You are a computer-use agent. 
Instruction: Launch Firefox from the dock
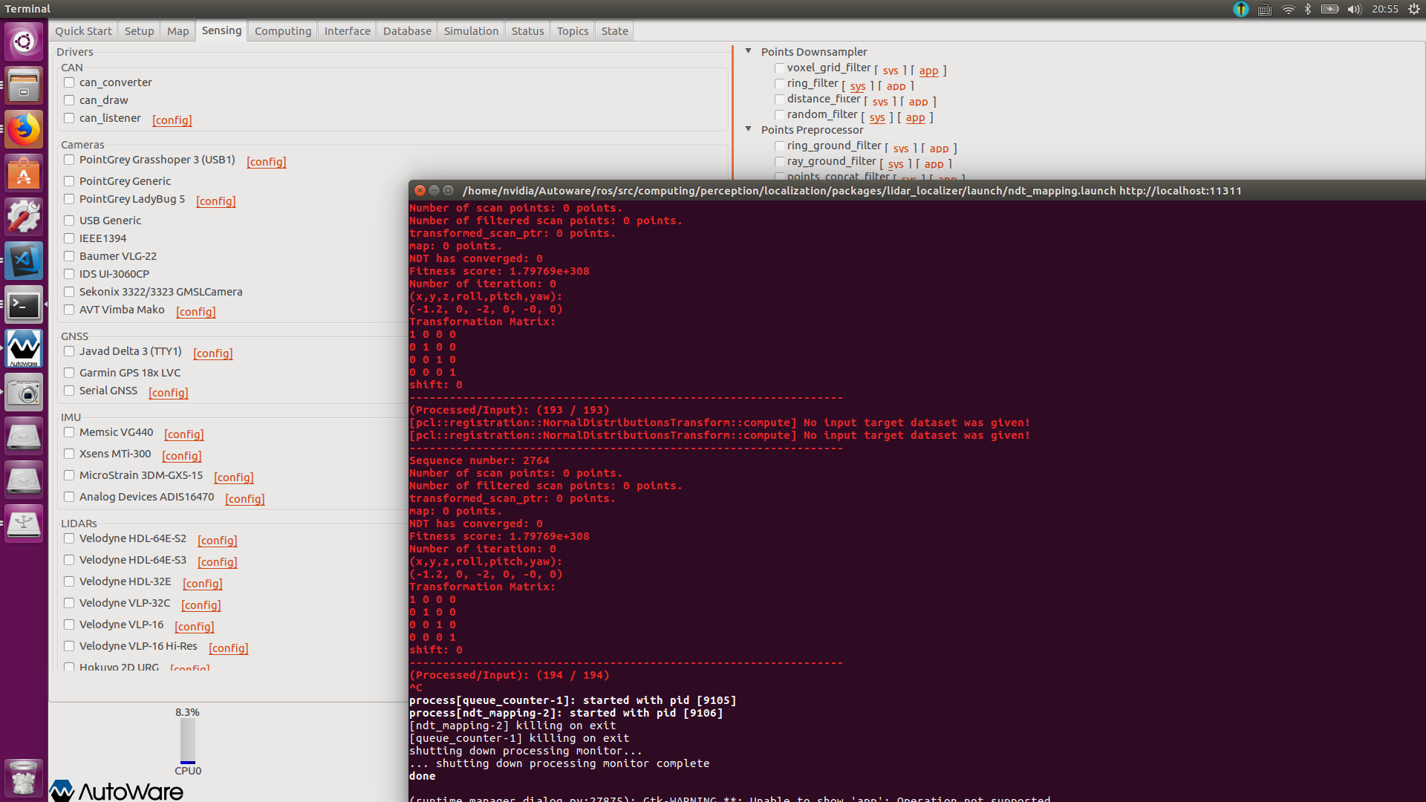click(x=24, y=129)
